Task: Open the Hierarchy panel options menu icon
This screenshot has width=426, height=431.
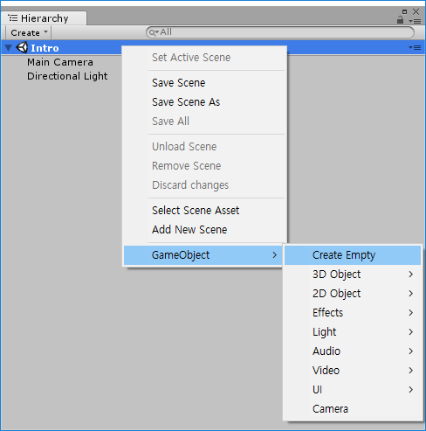Action: coord(415,21)
